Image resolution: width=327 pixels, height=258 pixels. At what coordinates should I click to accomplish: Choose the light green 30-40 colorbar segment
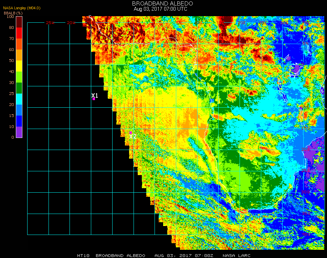coord(19,77)
